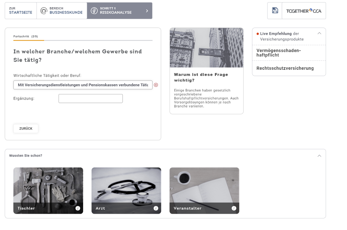Show info for the Tischler card
Screen dimensions: 347x230
point(78,208)
